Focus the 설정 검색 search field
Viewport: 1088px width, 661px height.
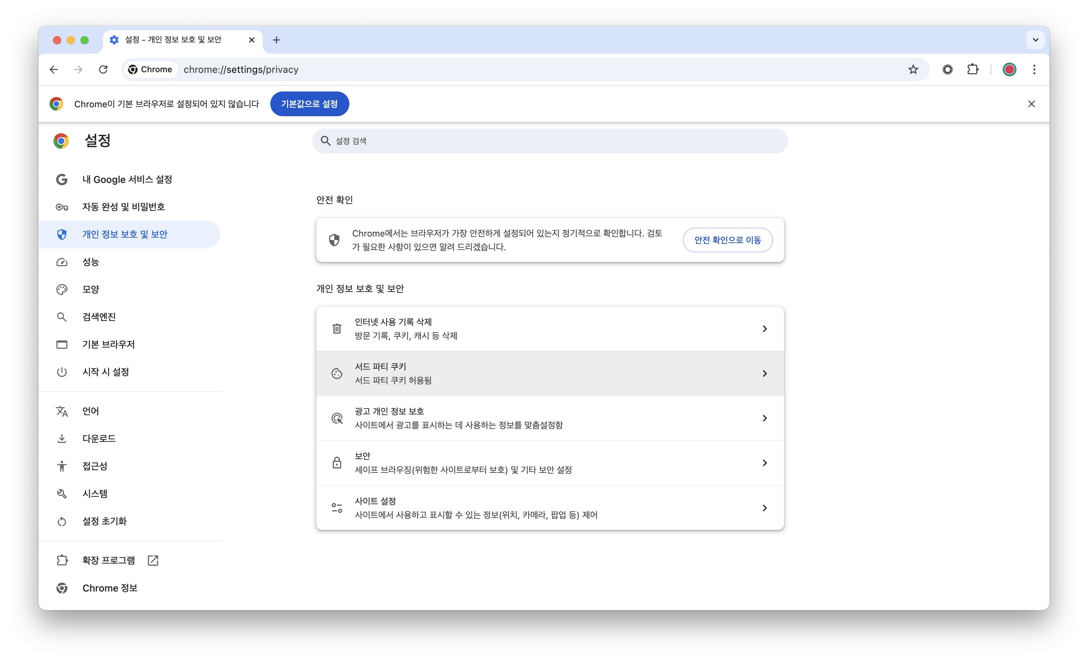coord(550,141)
